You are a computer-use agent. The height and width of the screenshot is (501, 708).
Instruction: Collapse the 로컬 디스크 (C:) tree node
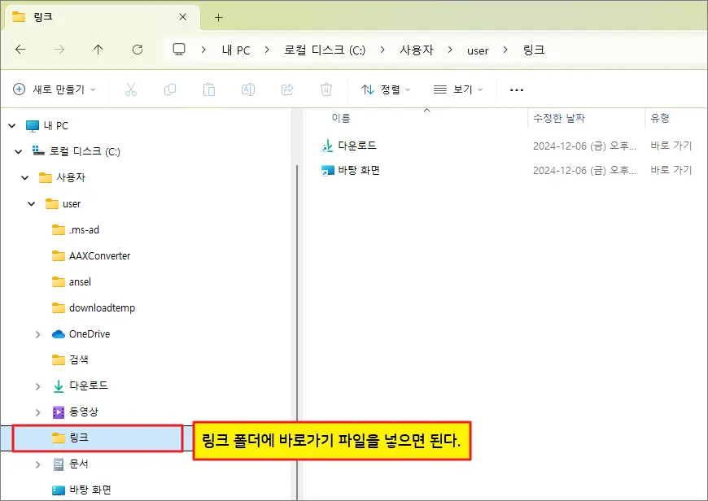coord(19,151)
